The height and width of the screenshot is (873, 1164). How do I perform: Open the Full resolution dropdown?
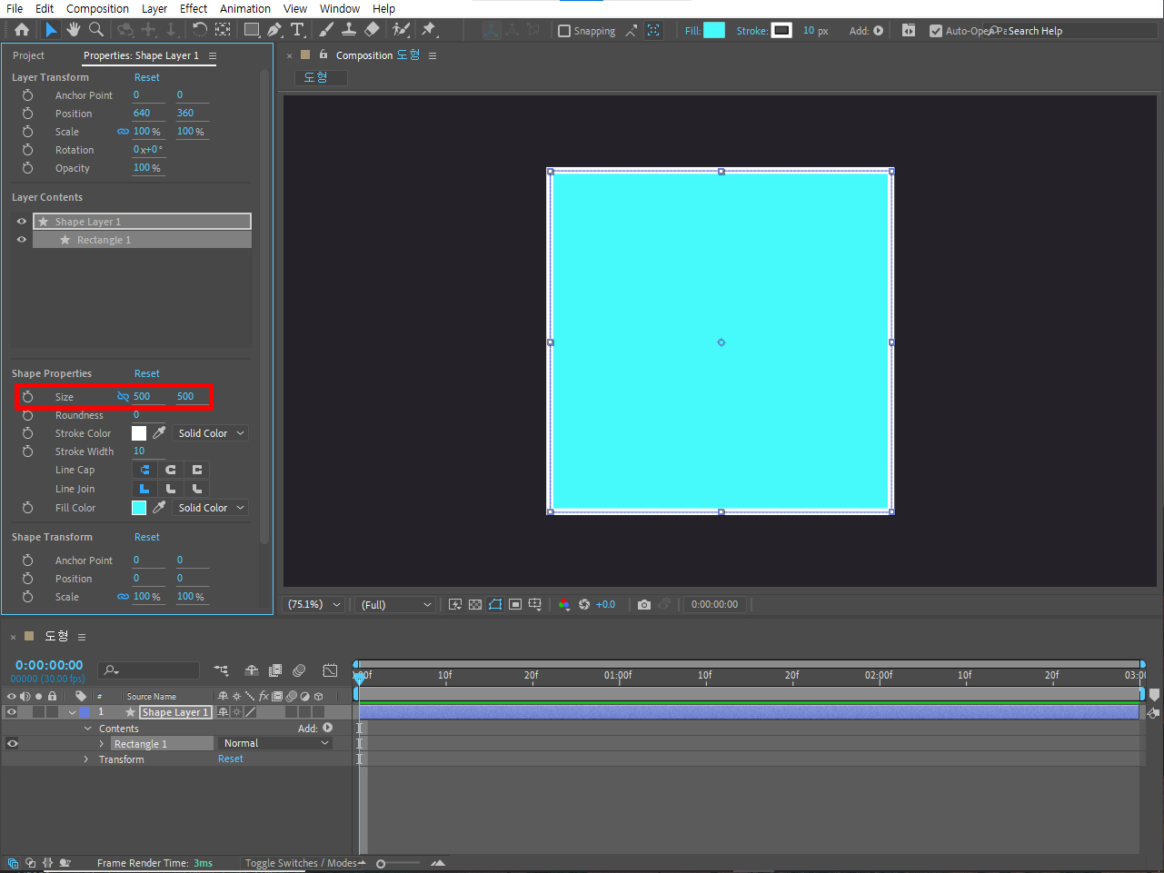(x=396, y=604)
